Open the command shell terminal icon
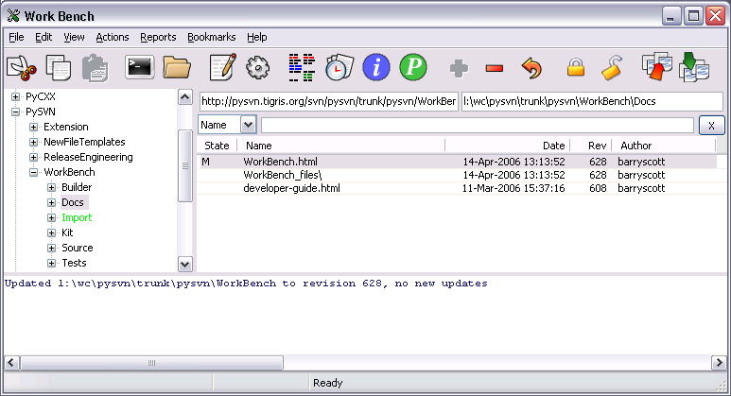 tap(139, 67)
